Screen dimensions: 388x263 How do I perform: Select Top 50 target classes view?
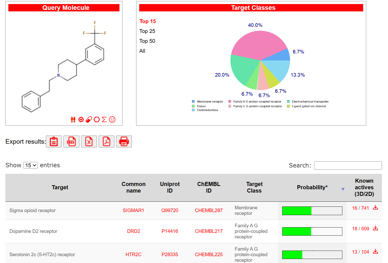pos(147,41)
